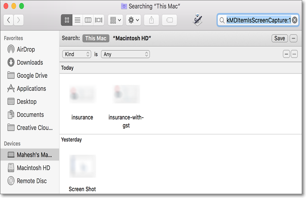Select the This Mac search scope

click(95, 38)
